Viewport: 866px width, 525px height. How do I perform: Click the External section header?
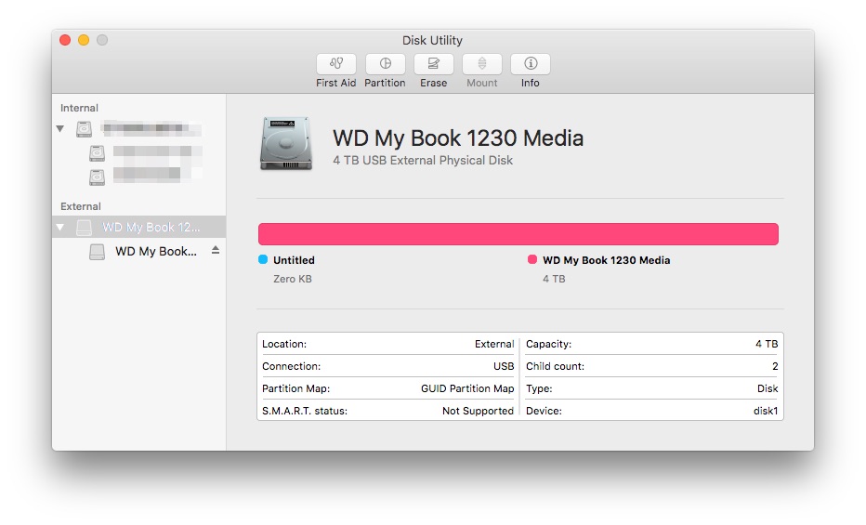pyautogui.click(x=81, y=206)
